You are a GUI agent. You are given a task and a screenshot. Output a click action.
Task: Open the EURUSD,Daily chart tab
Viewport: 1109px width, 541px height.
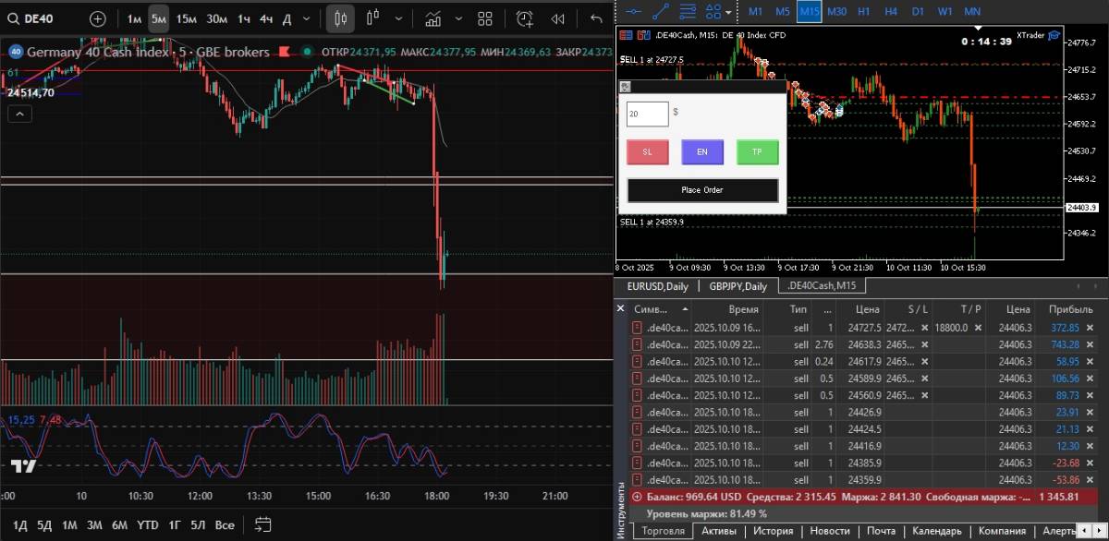(657, 286)
